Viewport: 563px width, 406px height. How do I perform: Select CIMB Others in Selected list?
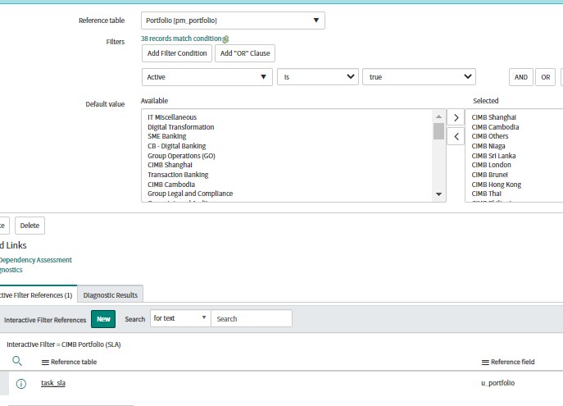point(490,136)
